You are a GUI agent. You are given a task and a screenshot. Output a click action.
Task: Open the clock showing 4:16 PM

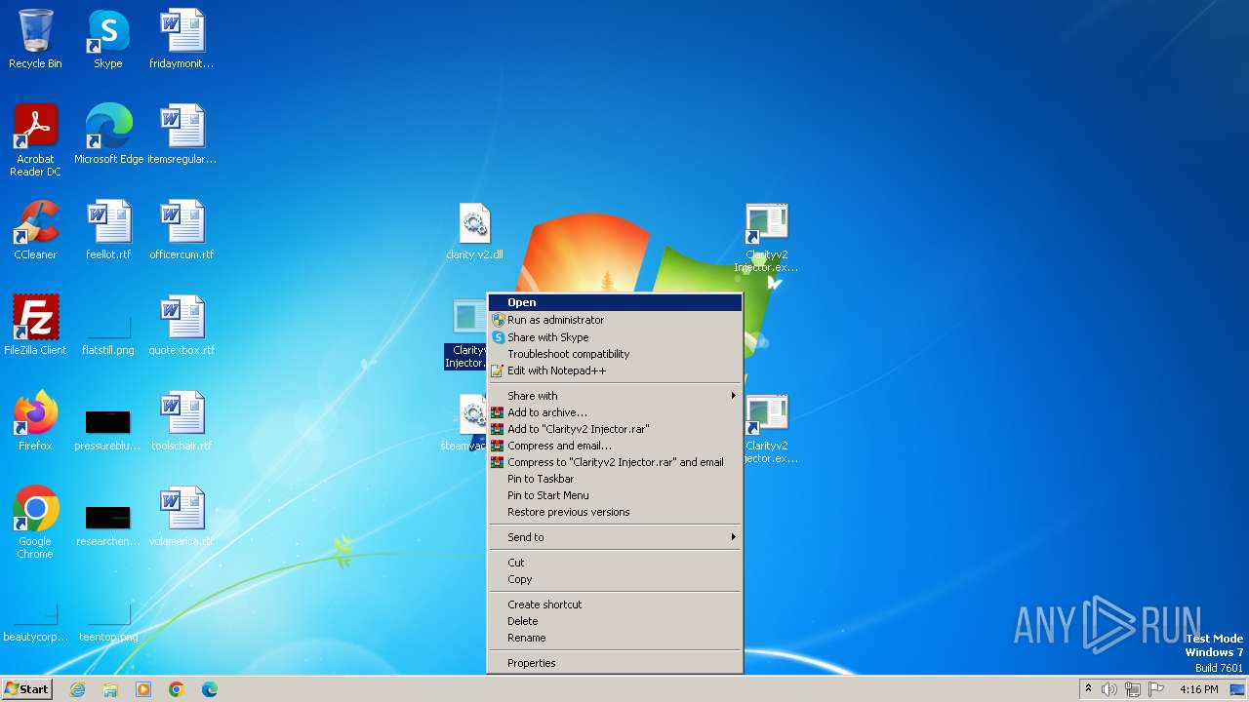pos(1198,689)
